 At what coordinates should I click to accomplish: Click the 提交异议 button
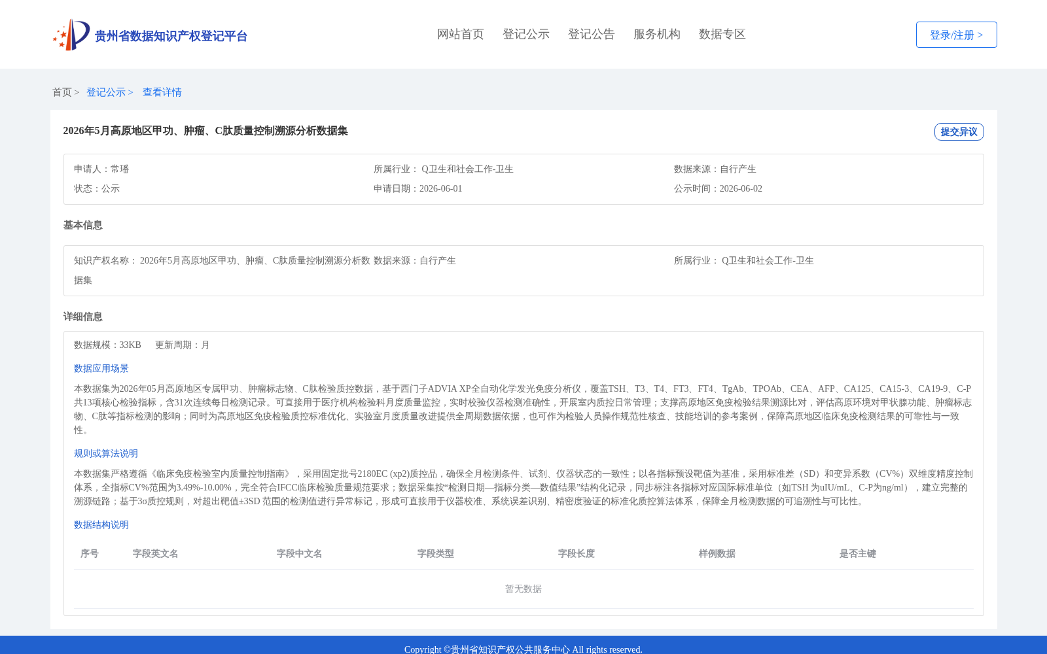[x=959, y=131]
